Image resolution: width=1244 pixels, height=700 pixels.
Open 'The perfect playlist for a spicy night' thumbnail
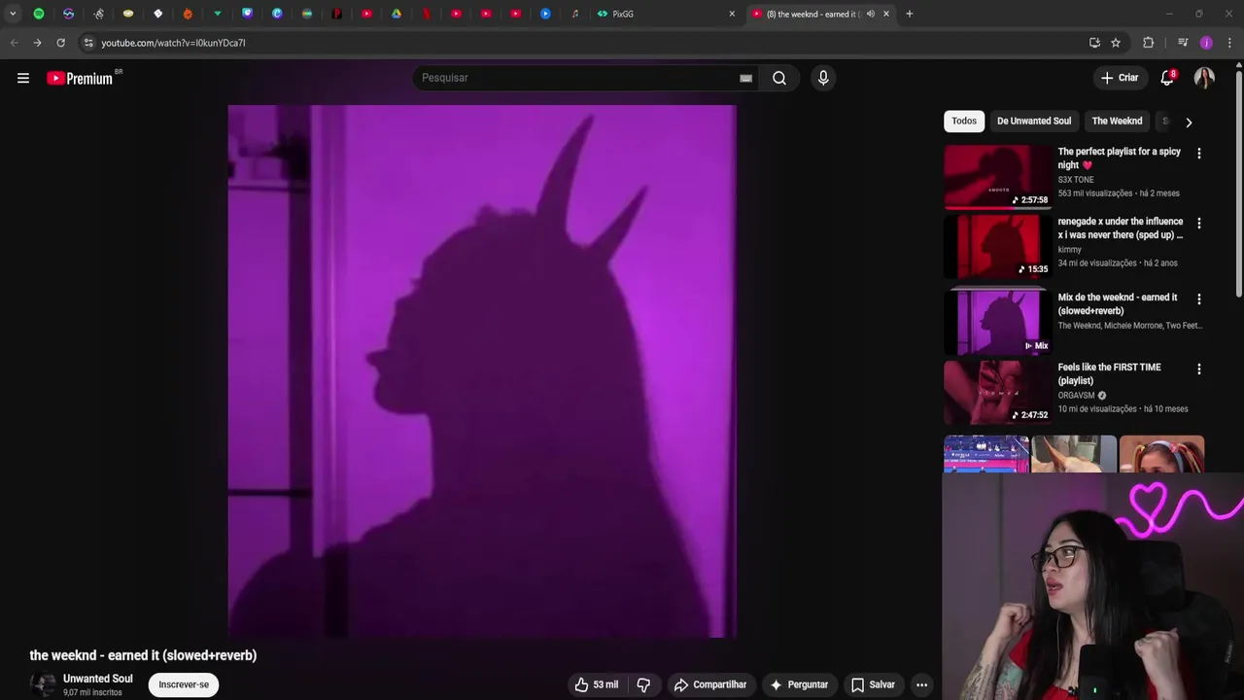(997, 177)
